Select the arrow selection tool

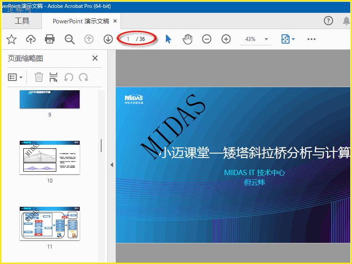pos(169,39)
